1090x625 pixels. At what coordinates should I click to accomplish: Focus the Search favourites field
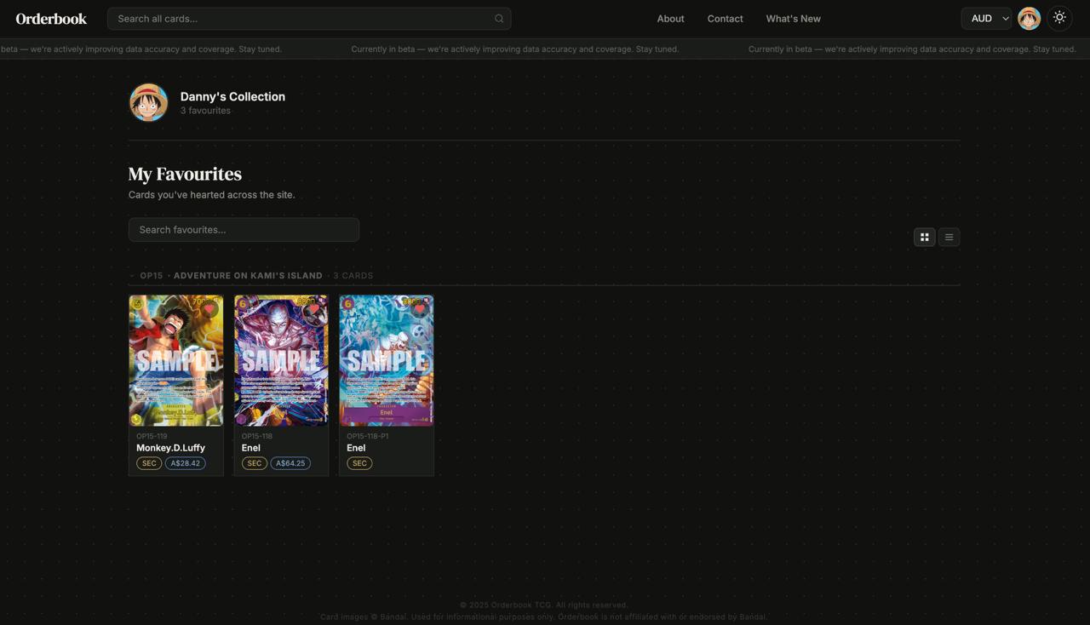tap(244, 230)
